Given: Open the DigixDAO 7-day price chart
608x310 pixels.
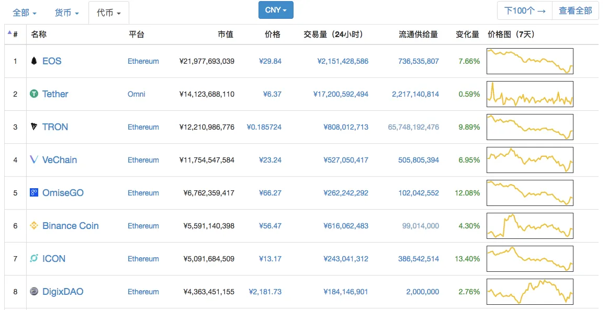Looking at the screenshot, I should 530,291.
